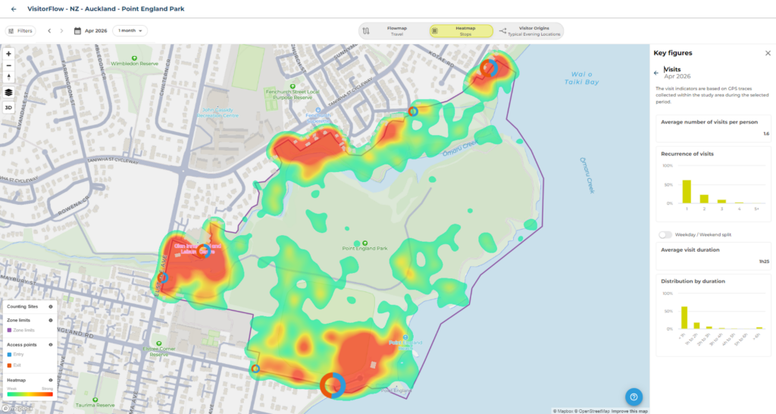Viewport: 776px width, 414px height.
Task: Click the orange Exit legend swatch
Action: 9,365
